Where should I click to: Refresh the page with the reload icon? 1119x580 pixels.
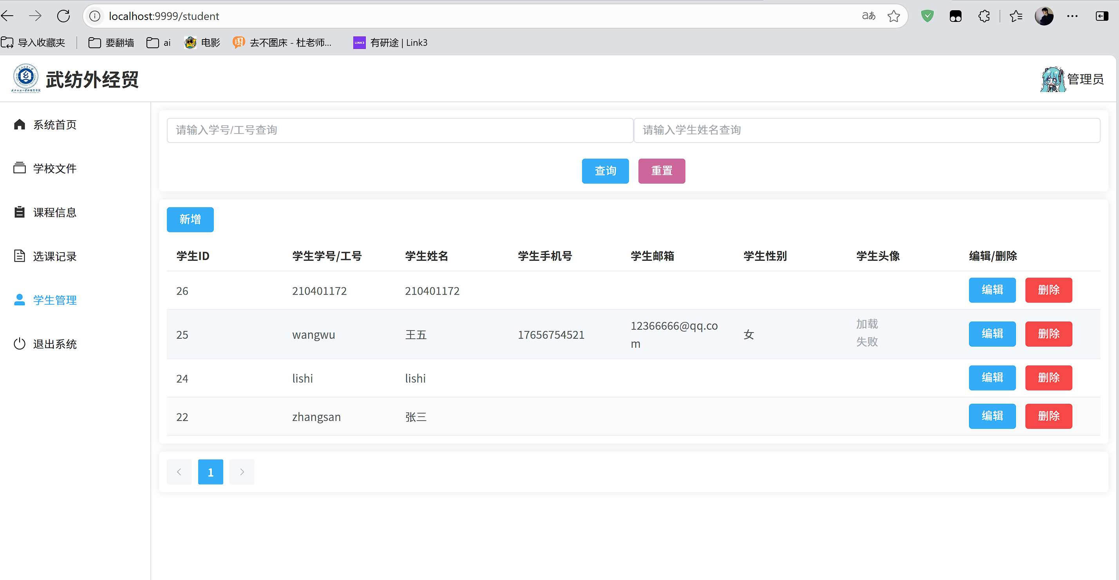click(63, 16)
